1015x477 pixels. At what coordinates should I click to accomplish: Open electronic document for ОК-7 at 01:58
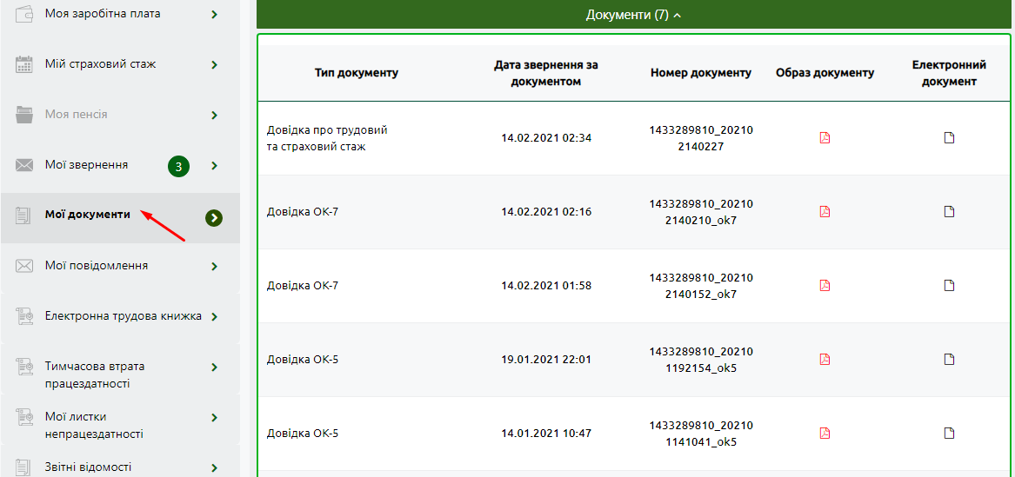949,285
